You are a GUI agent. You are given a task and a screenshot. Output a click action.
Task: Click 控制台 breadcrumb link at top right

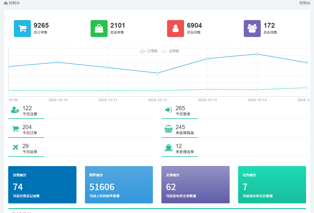pyautogui.click(x=305, y=3)
